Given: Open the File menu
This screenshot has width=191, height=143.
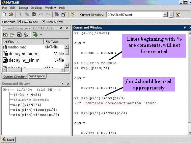Looking at the screenshot, I should (4, 8).
